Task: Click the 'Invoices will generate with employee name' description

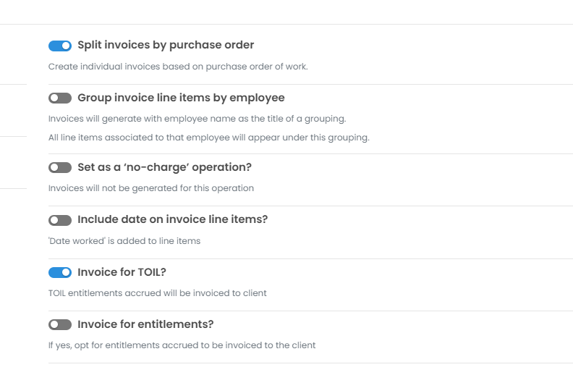Action: pos(197,119)
